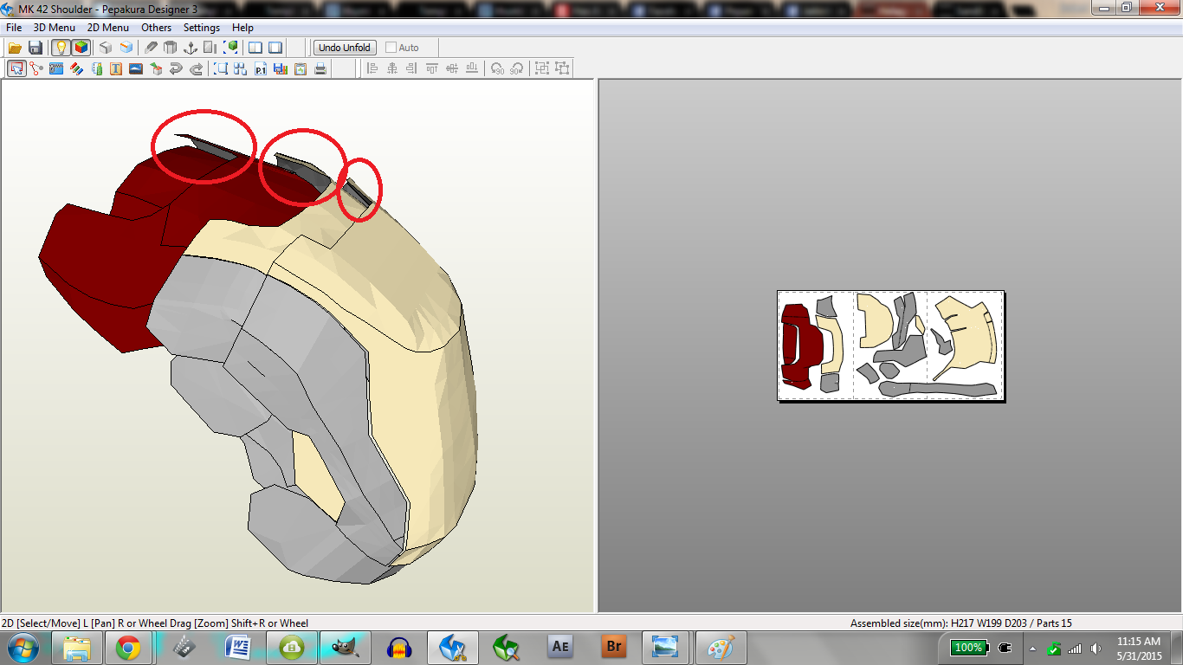Click the Open file folder icon

15,48
